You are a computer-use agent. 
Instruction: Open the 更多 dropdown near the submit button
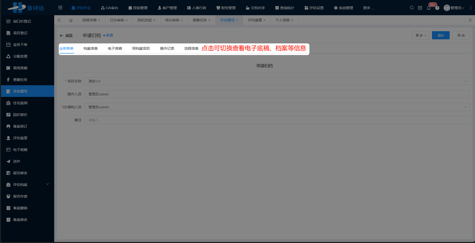point(420,35)
